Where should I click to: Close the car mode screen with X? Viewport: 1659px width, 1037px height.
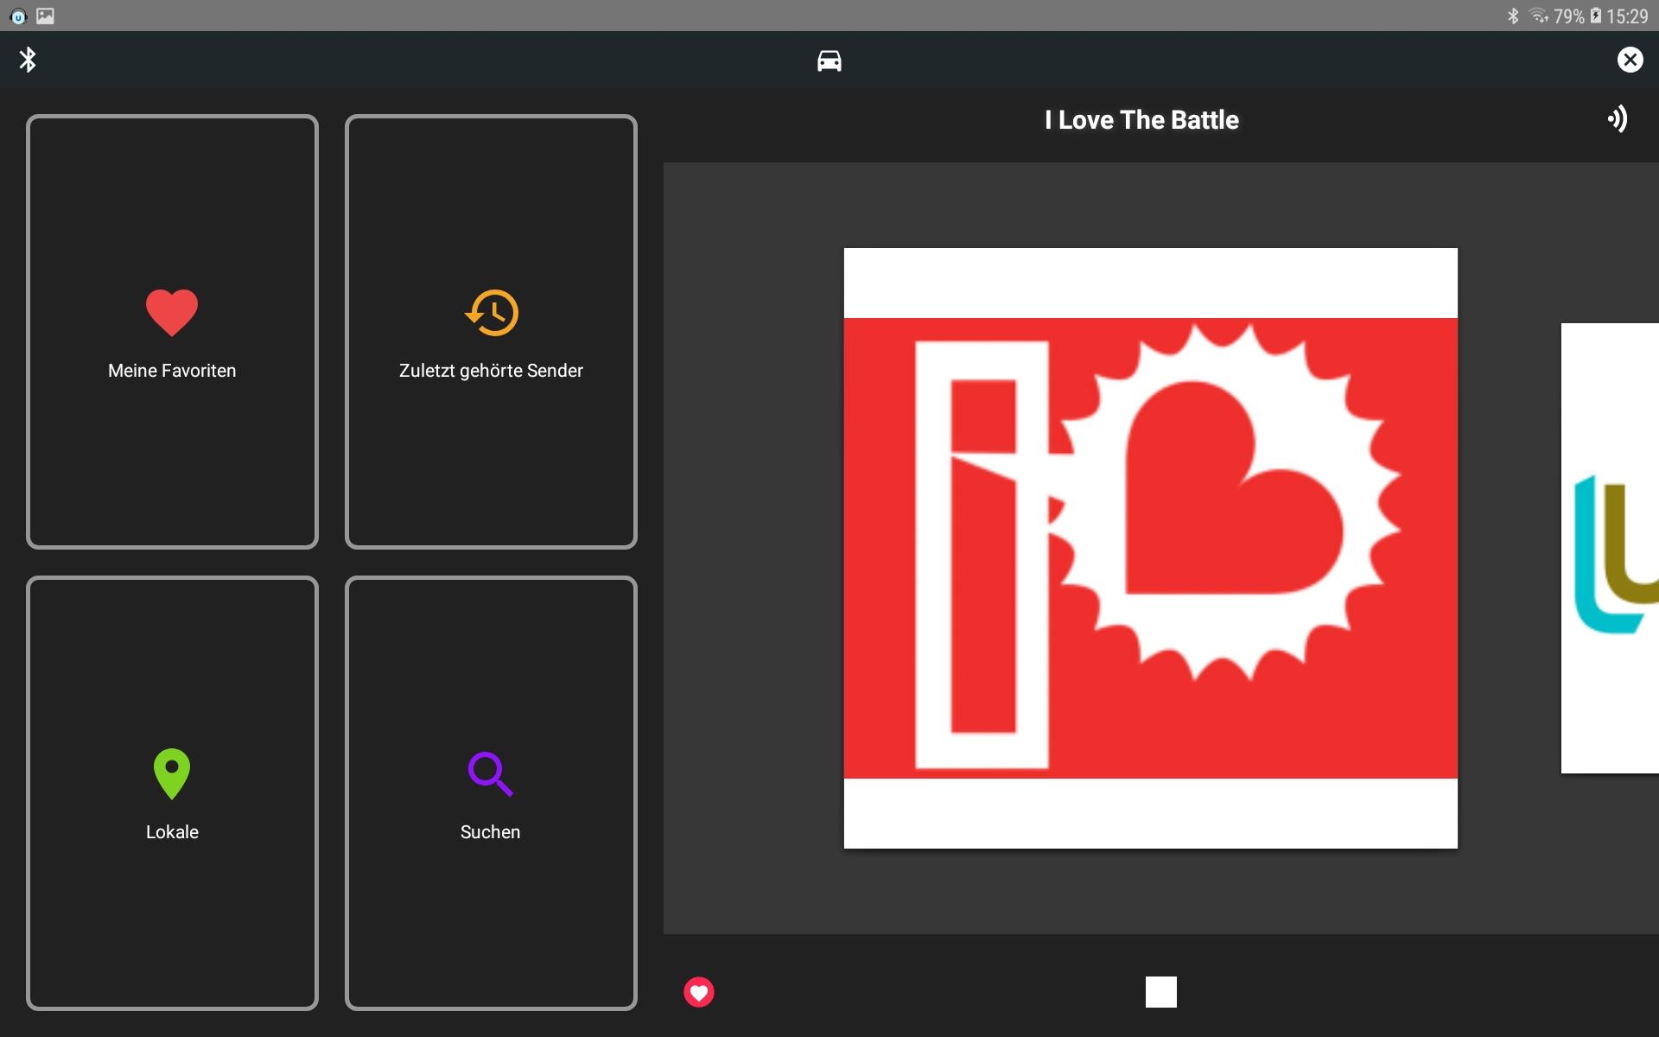[x=1630, y=60]
